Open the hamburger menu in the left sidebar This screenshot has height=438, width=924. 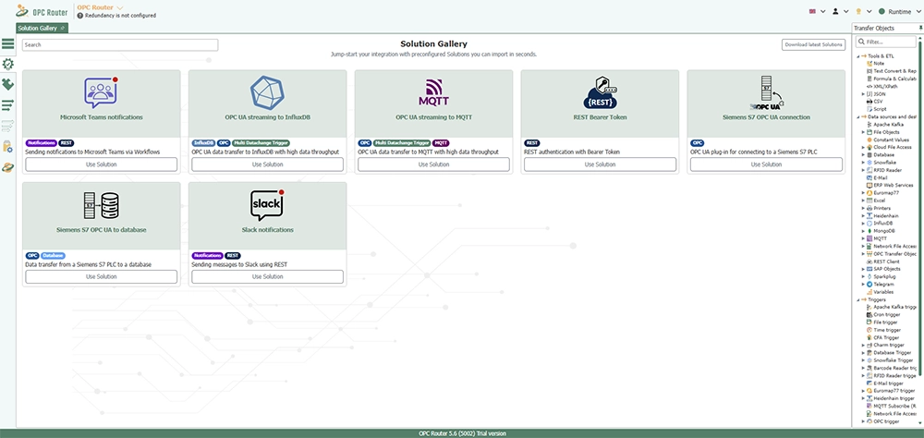click(7, 43)
